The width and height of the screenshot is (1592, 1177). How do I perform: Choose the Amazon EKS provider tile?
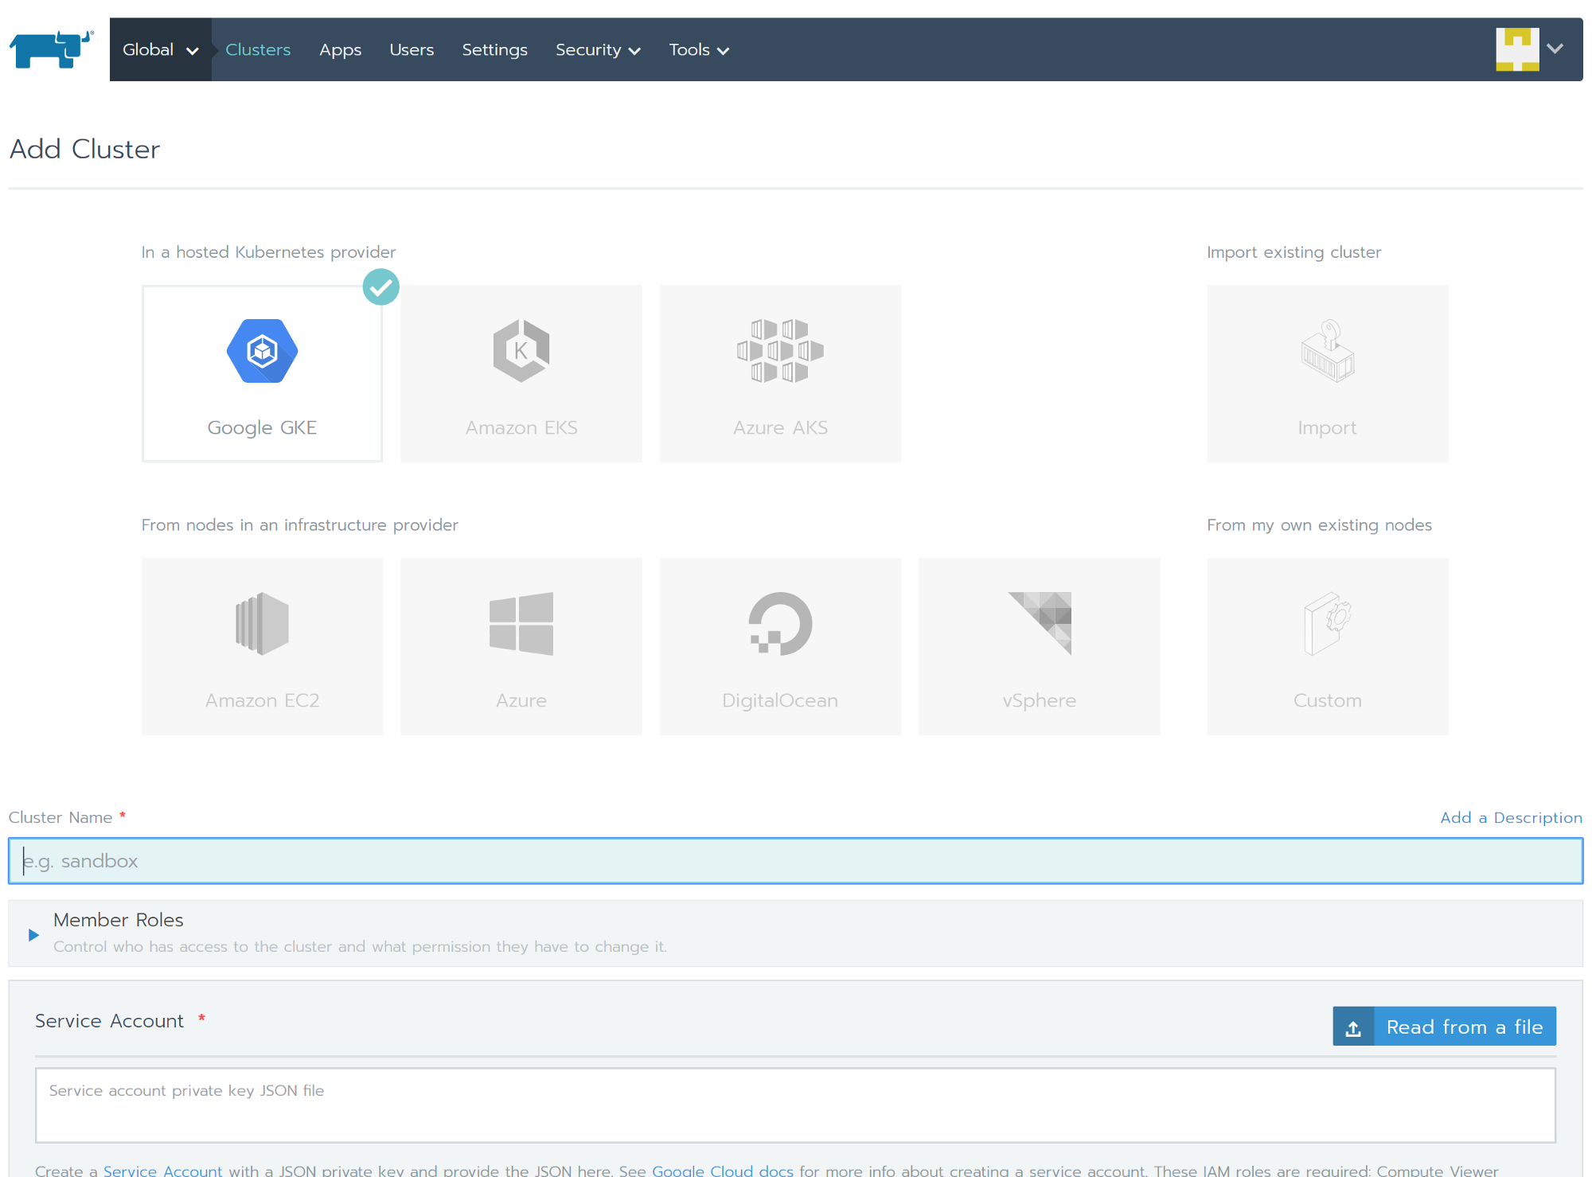pyautogui.click(x=521, y=373)
